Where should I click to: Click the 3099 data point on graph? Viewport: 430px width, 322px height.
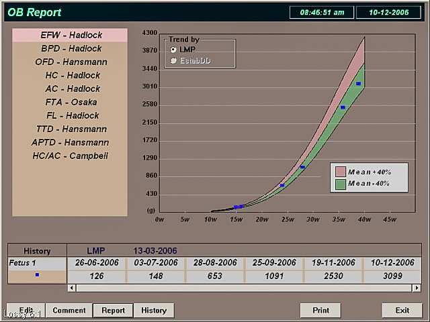point(359,84)
